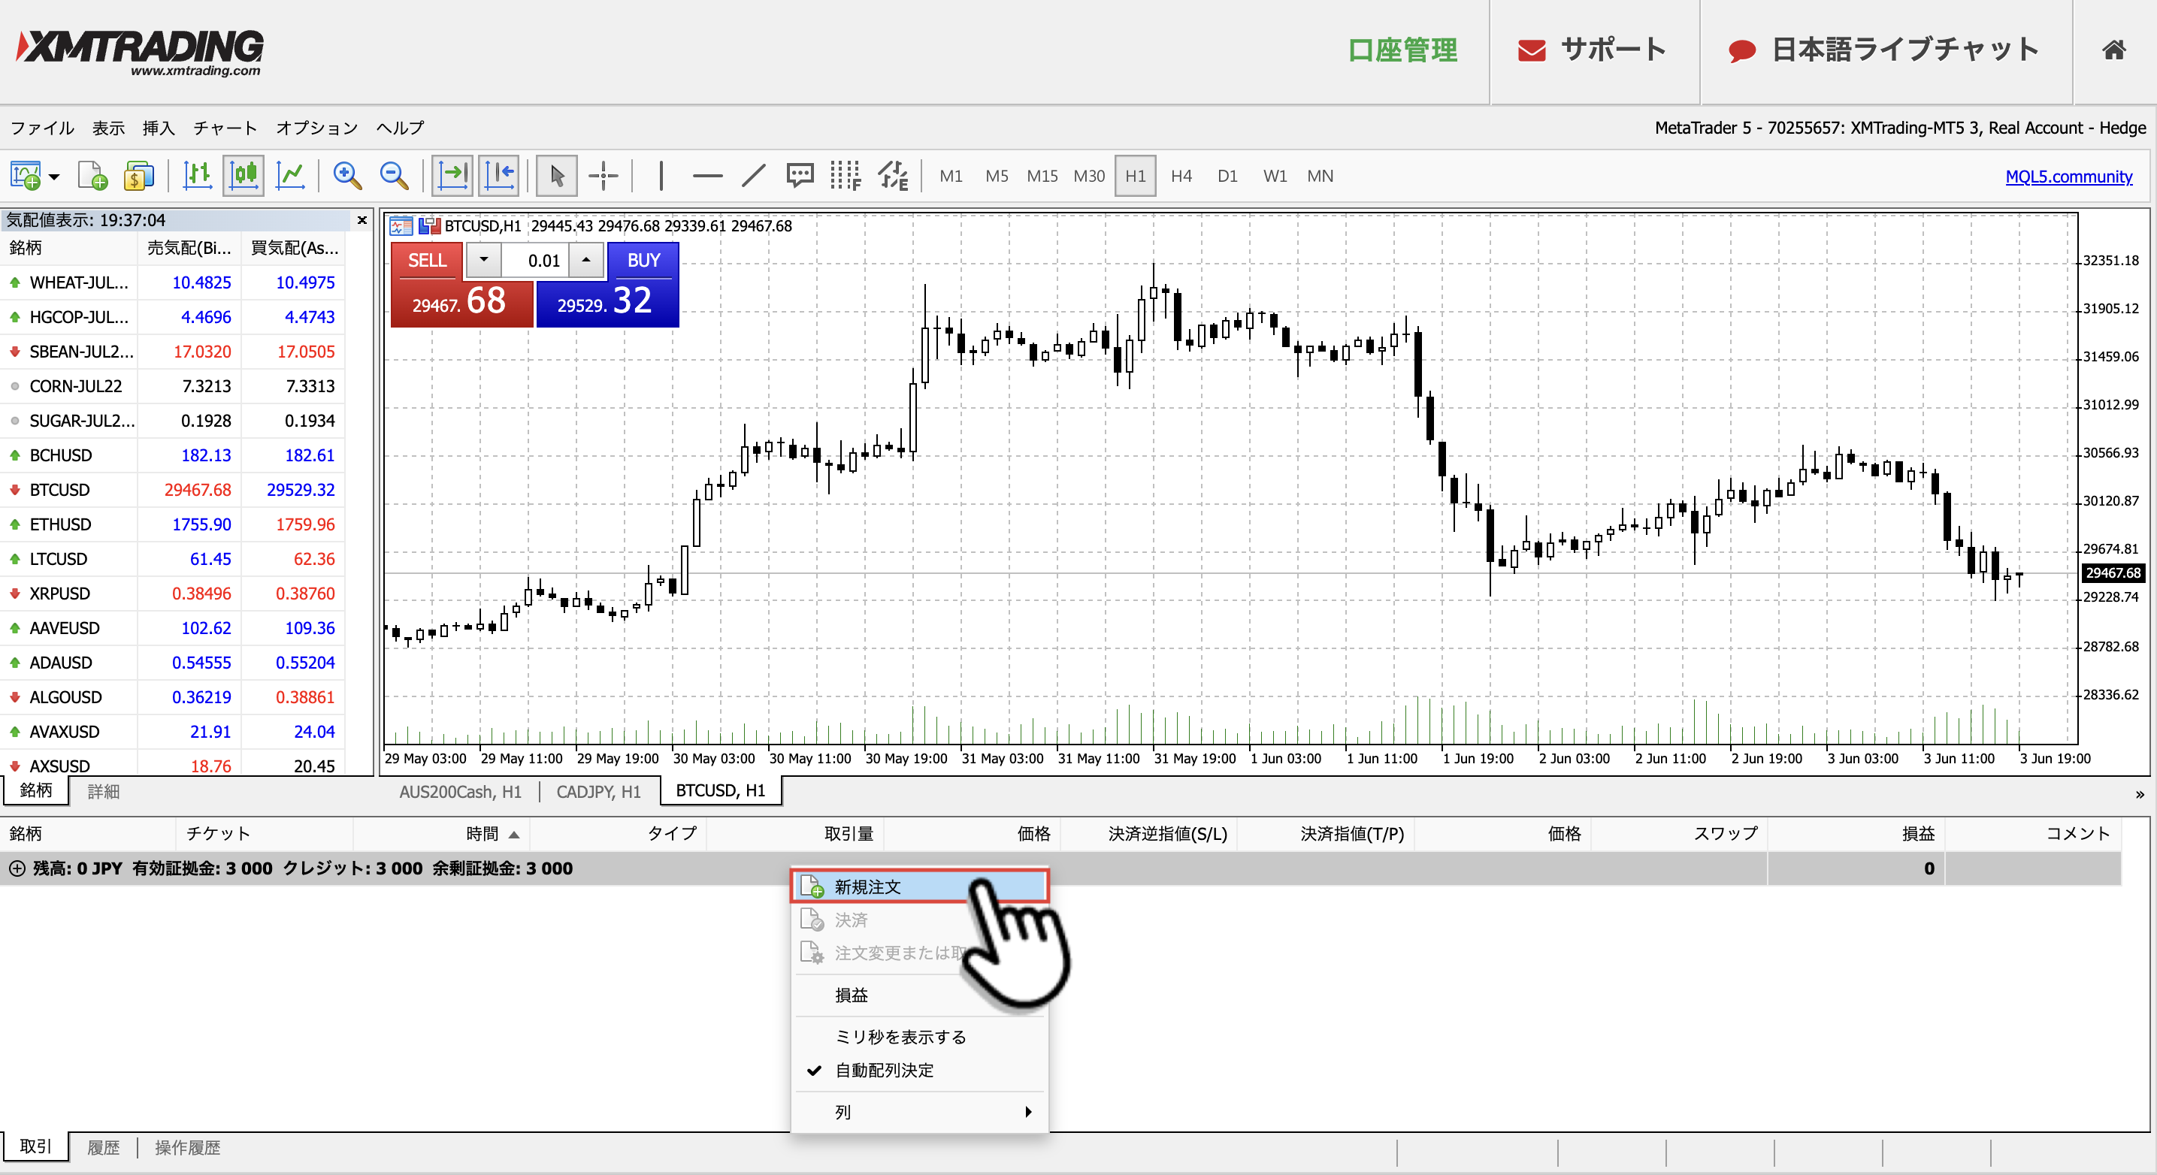This screenshot has height=1175, width=2157.
Task: Switch to bar chart icon
Action: (197, 176)
